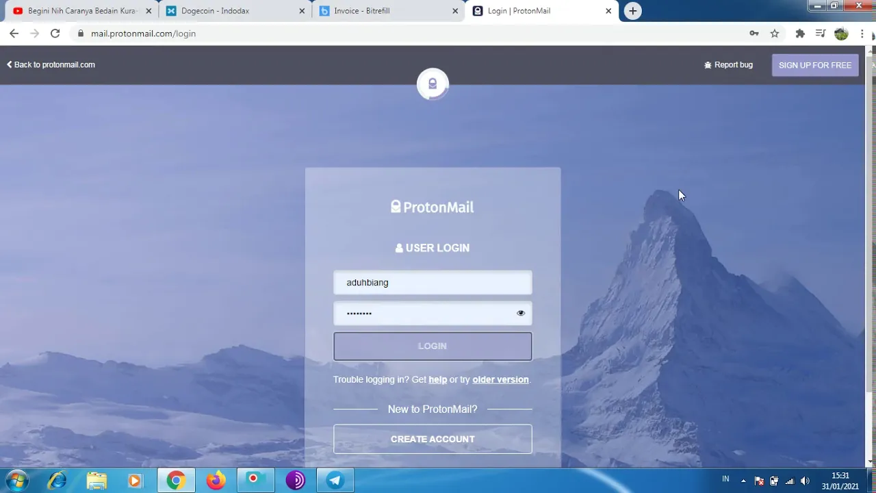Viewport: 876px width, 493px height.
Task: Click the LOGIN button
Action: click(433, 346)
